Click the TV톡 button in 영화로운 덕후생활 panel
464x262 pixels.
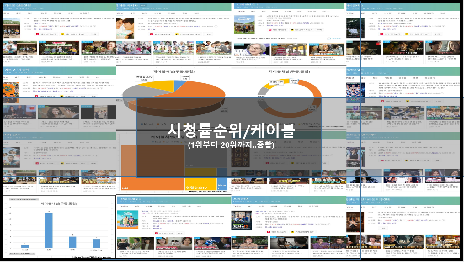tap(383, 228)
